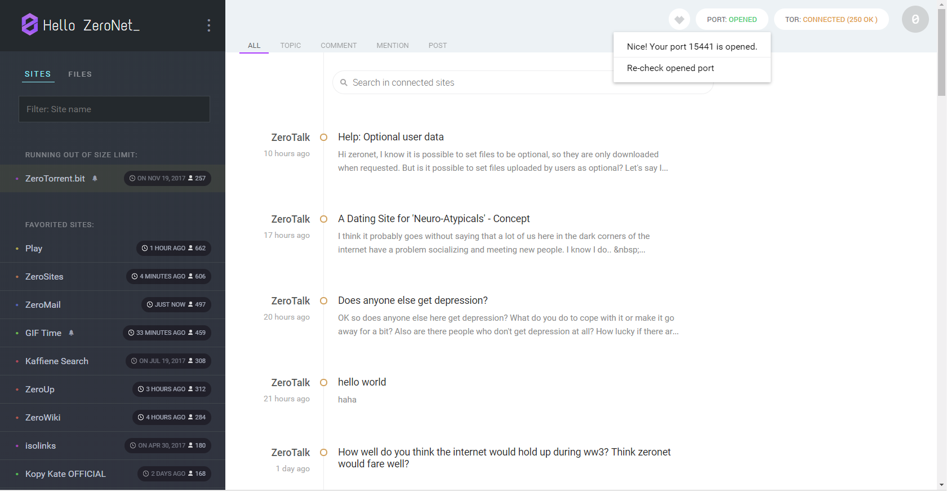947x491 pixels.
Task: Click the magnifier icon in search bar
Action: 344,82
